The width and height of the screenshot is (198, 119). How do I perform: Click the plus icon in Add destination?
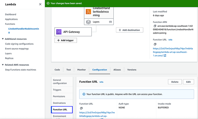pyautogui.click(x=120, y=30)
